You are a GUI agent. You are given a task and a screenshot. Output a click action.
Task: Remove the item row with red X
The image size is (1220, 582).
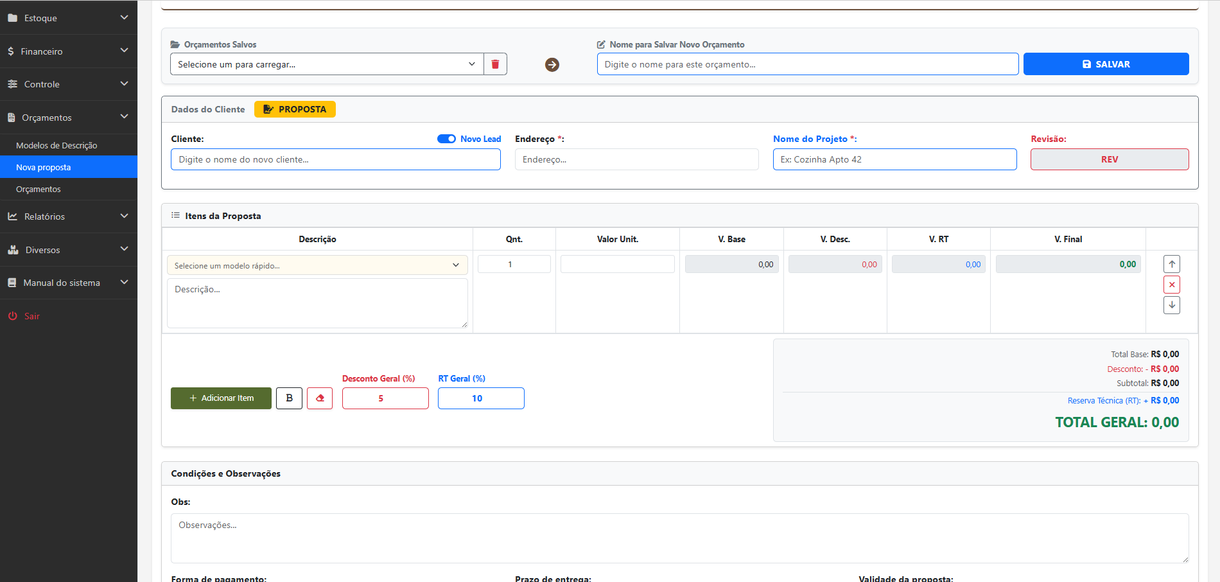click(x=1172, y=285)
